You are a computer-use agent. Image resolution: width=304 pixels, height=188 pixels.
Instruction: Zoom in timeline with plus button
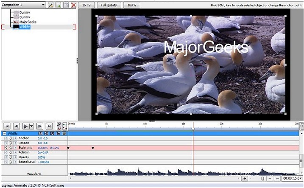click(x=245, y=179)
